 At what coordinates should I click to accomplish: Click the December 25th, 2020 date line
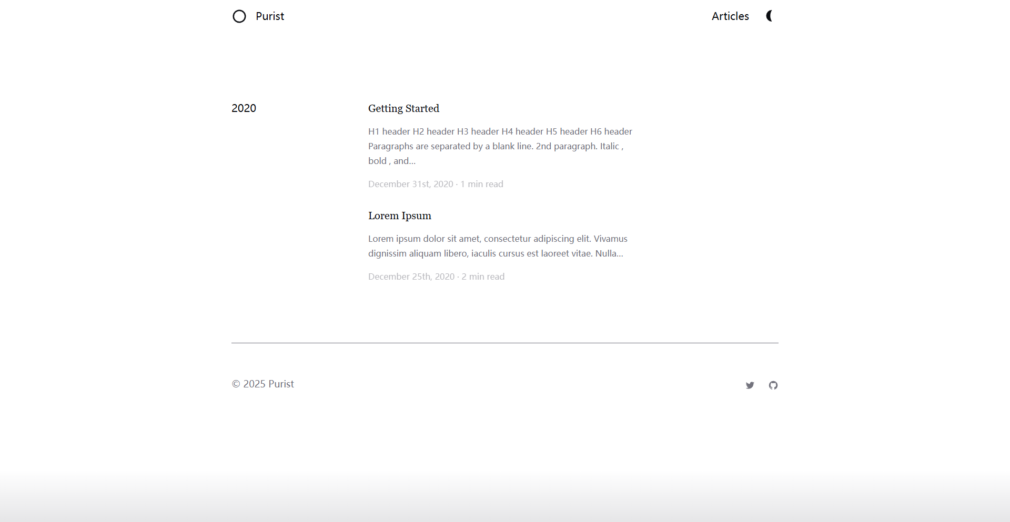436,277
